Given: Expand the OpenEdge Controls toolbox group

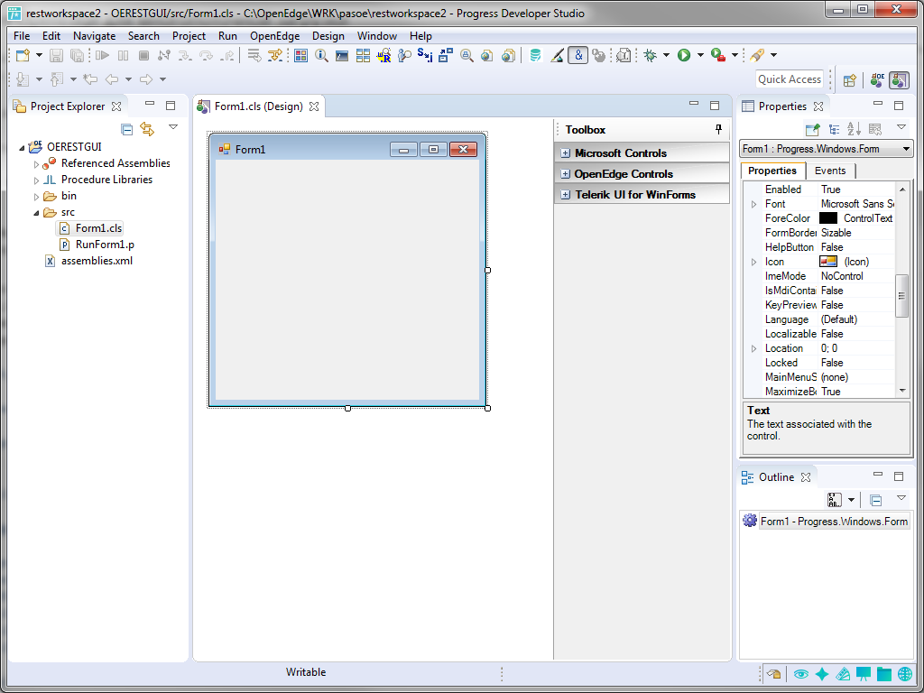Looking at the screenshot, I should click(565, 174).
